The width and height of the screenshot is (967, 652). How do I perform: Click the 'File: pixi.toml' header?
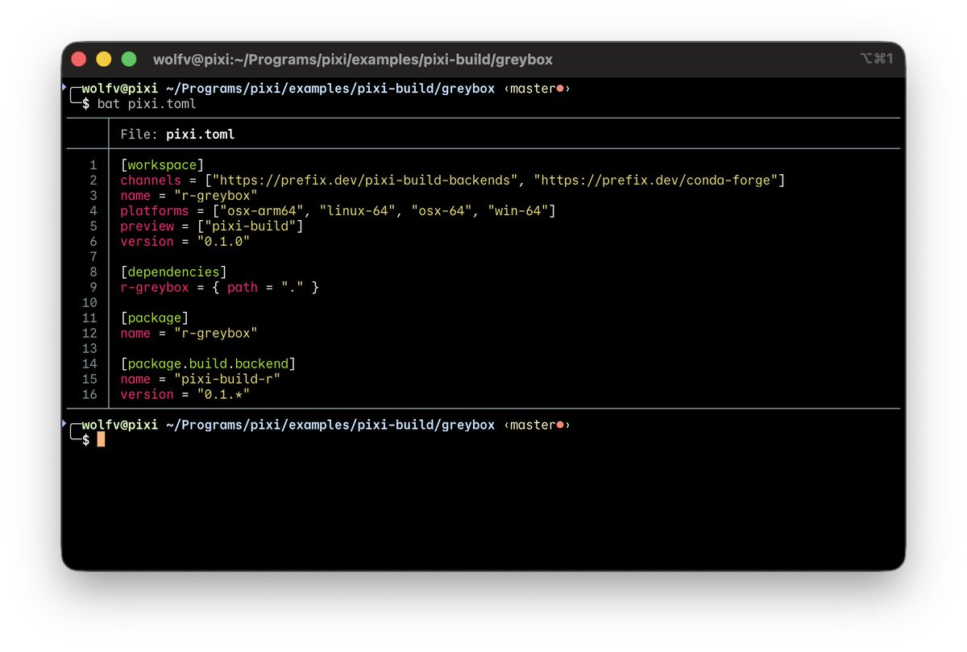click(x=177, y=135)
